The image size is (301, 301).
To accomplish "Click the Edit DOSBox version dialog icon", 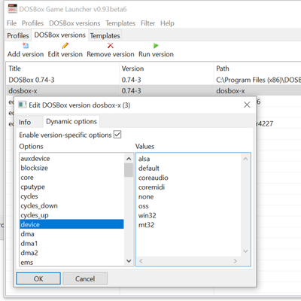I will click(23, 105).
